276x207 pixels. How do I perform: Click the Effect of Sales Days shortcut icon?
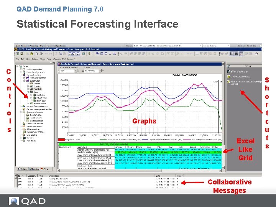(x=228, y=71)
